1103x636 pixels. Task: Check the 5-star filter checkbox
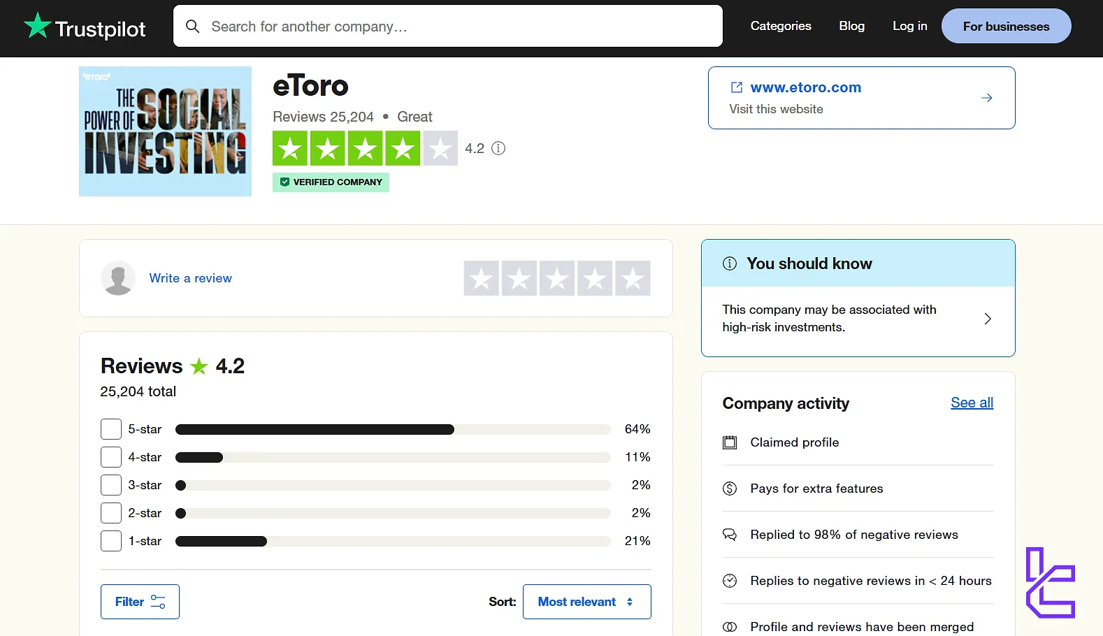point(111,429)
